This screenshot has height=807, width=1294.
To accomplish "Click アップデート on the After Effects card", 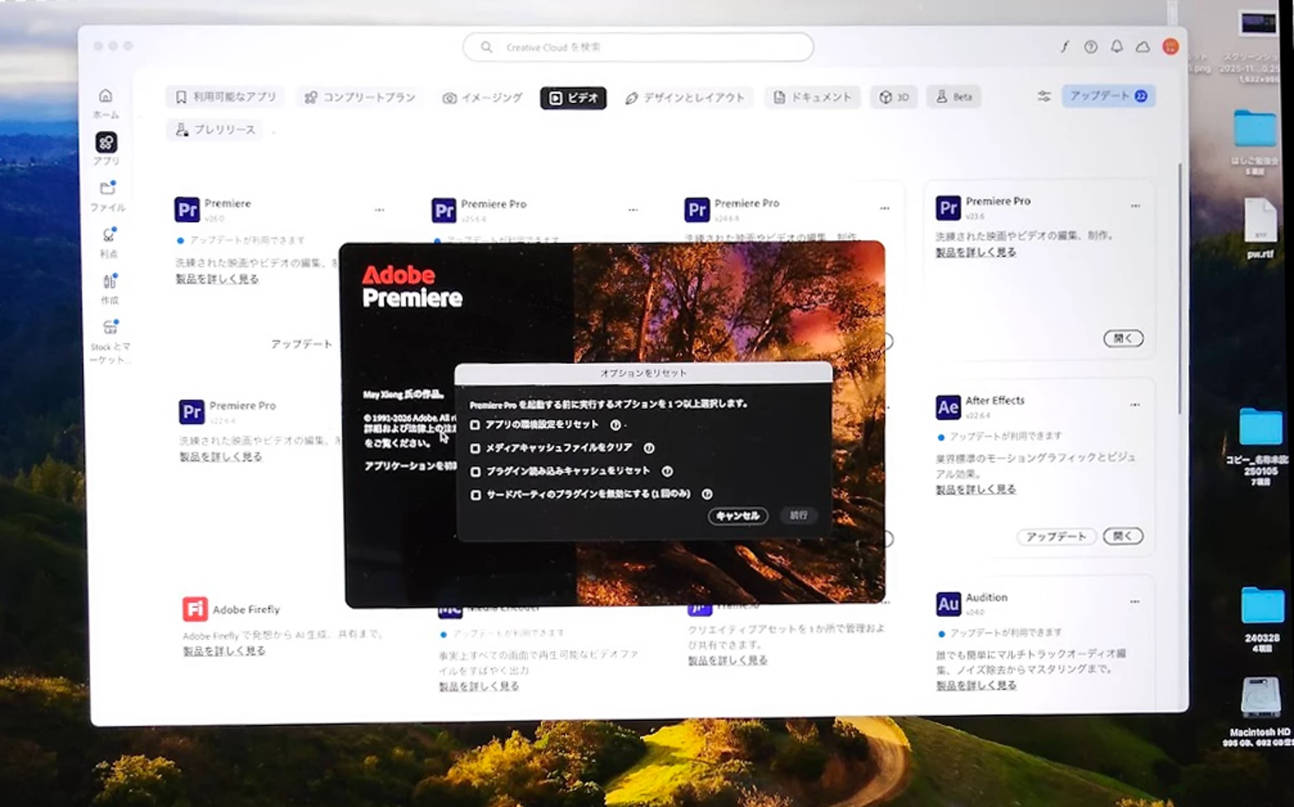I will point(1056,536).
